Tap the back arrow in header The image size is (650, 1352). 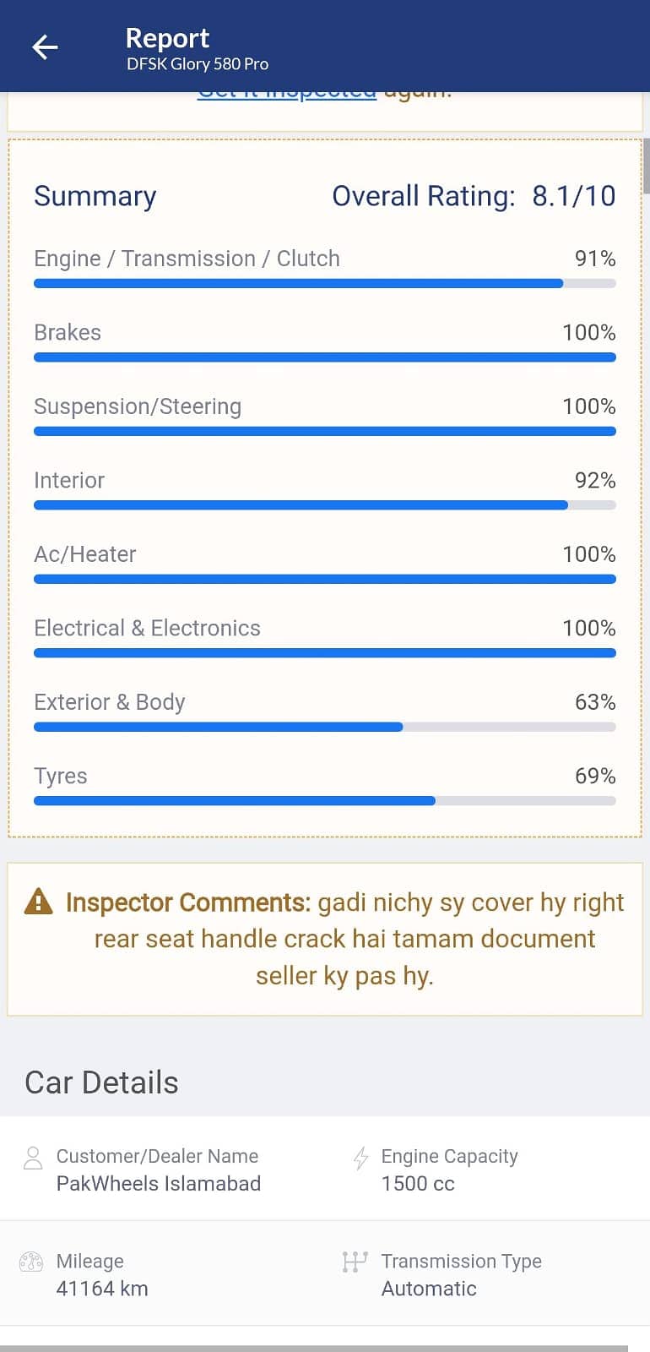(x=45, y=47)
